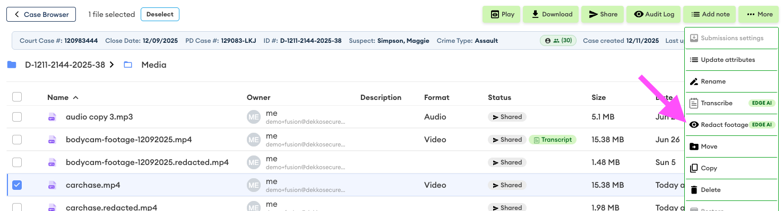Screen dimensions: 783x211
Task: Deselect the selected file
Action: click(x=160, y=14)
